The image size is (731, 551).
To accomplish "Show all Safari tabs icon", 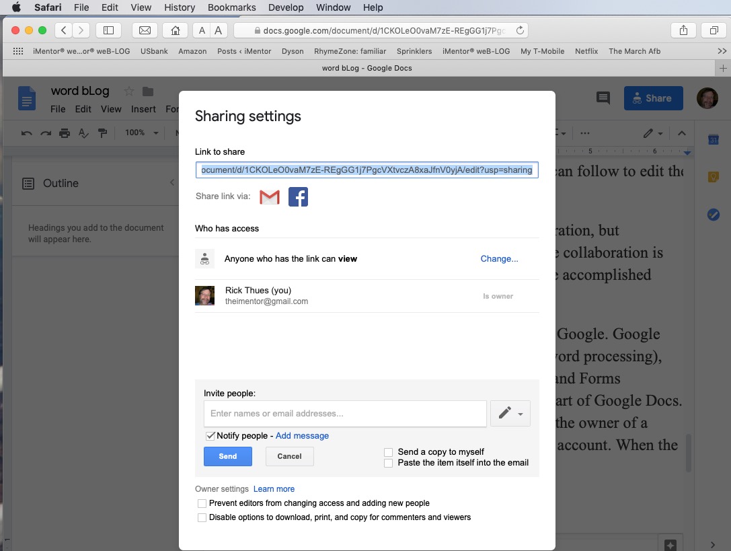I will pyautogui.click(x=714, y=30).
